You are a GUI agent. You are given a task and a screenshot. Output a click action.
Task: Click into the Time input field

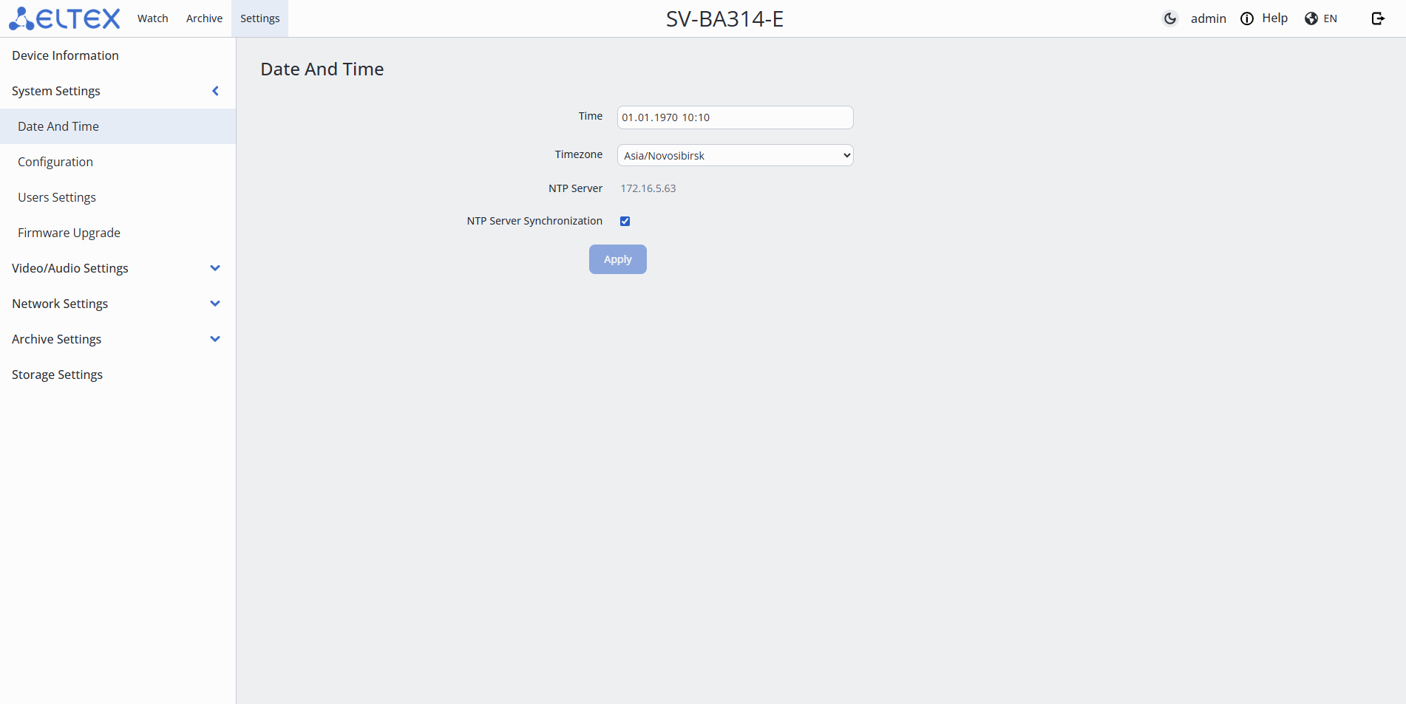pos(735,117)
